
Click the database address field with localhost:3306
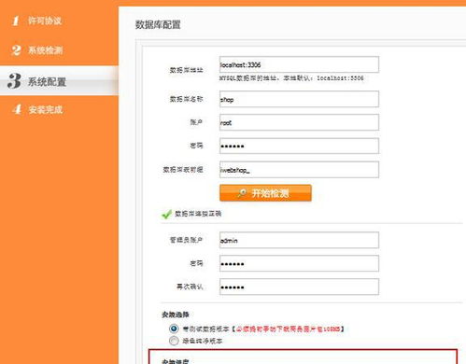point(299,64)
